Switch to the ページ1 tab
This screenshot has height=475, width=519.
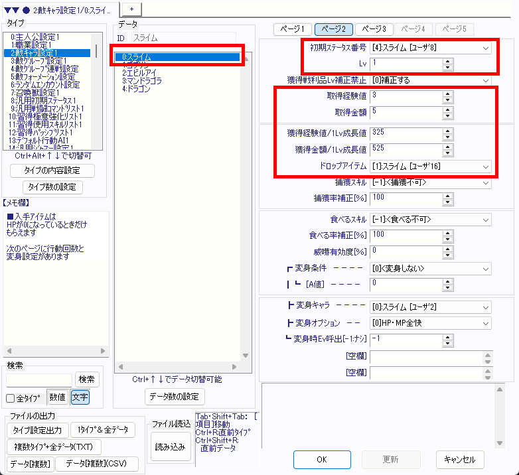(293, 29)
